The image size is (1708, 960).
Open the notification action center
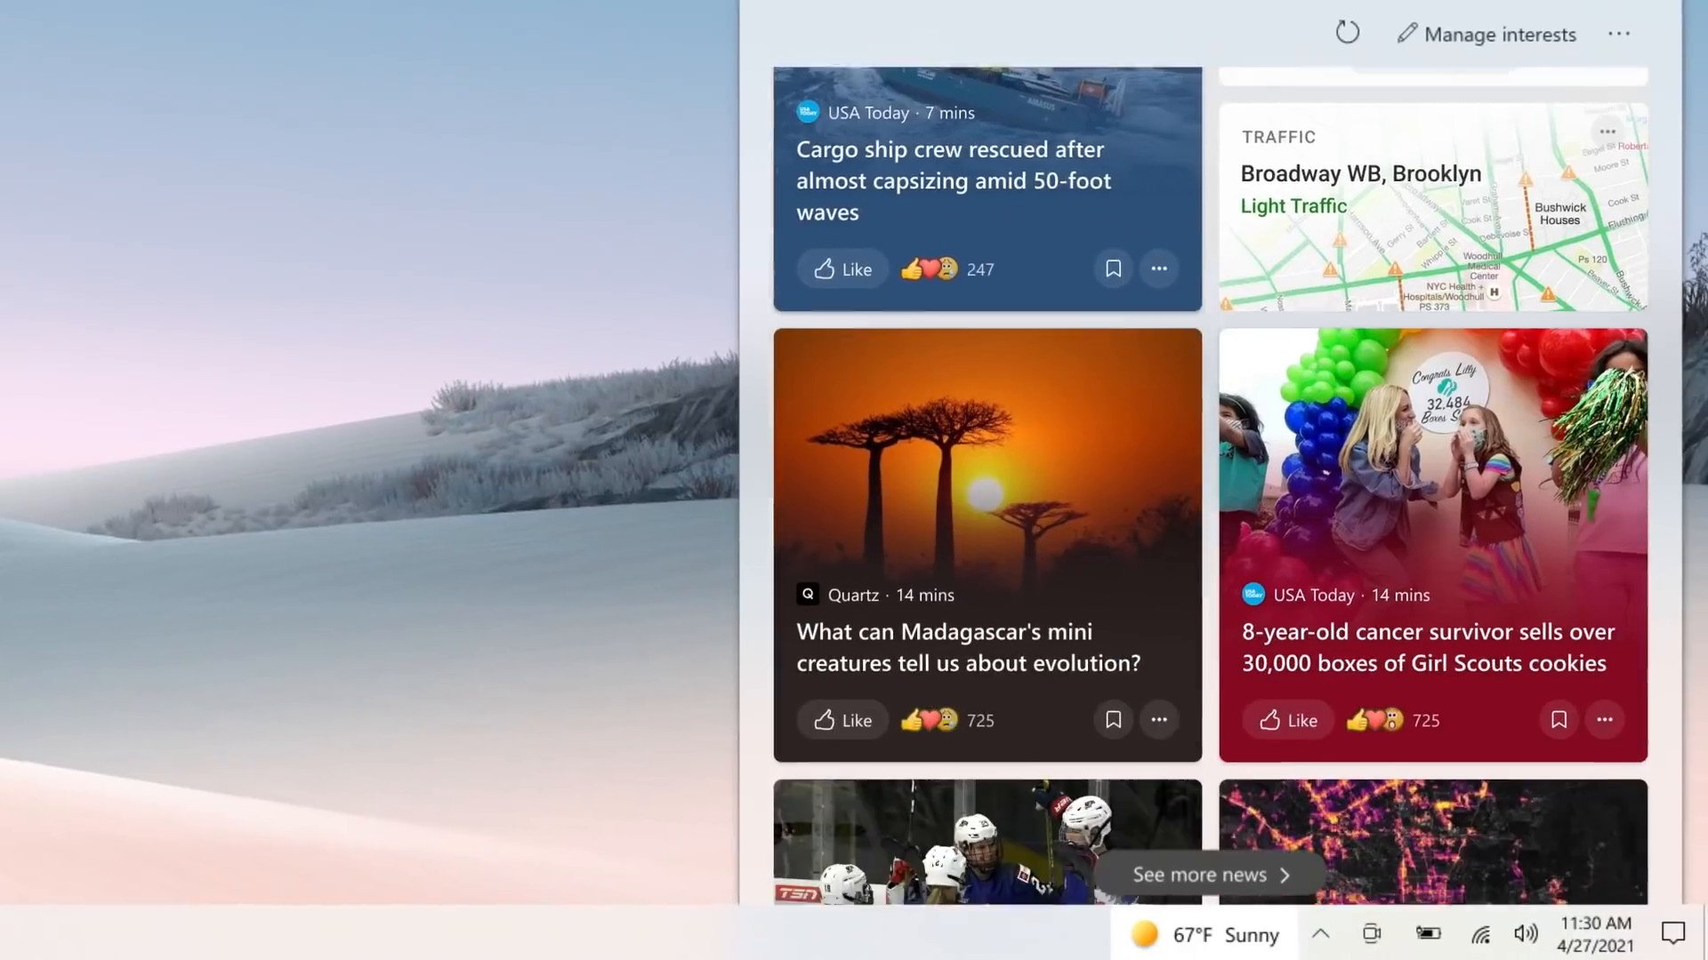1673,933
